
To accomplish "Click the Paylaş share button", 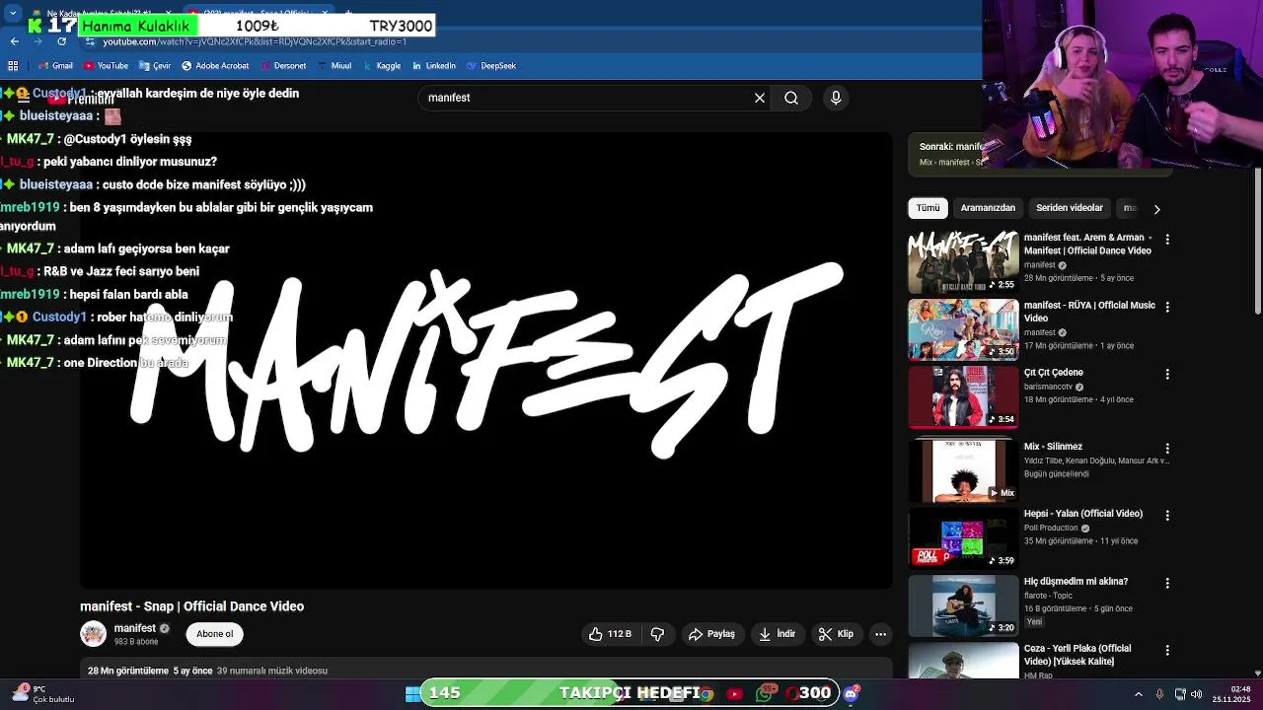I will (x=711, y=634).
